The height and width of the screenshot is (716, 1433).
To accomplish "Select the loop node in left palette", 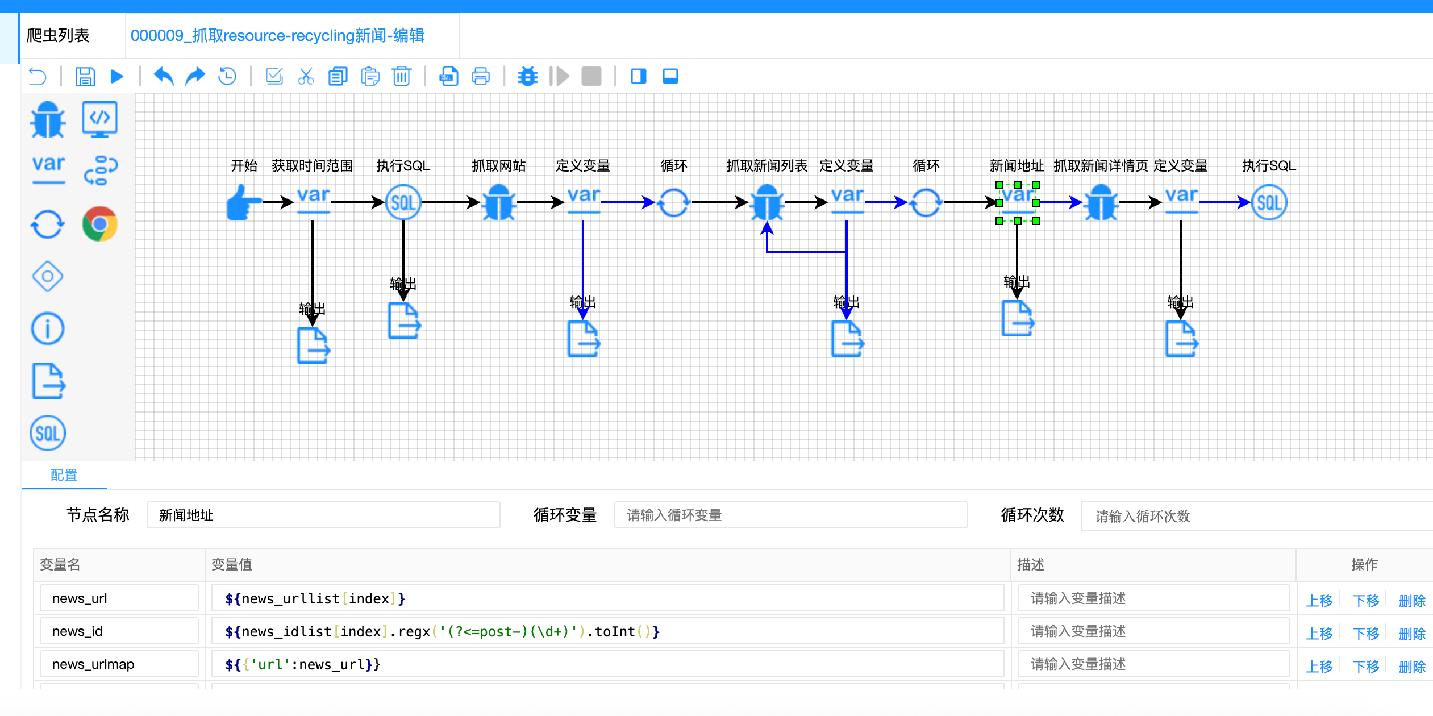I will (48, 224).
